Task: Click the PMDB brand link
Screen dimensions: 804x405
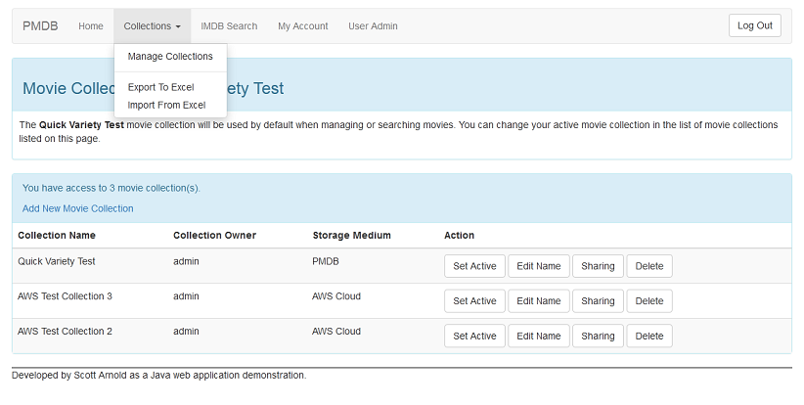Action: [x=40, y=26]
